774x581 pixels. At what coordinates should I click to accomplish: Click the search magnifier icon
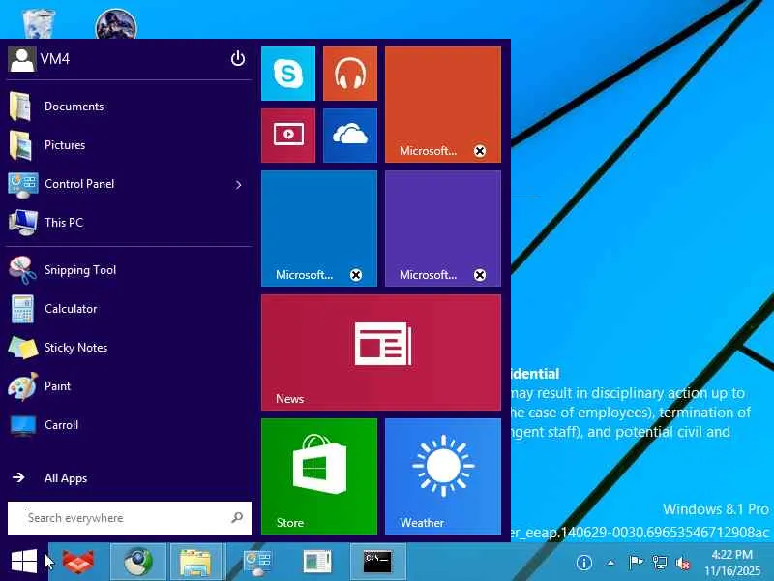click(x=237, y=517)
